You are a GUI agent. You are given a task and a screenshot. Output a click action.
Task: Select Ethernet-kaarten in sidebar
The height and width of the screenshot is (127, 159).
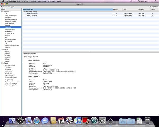[x=10, y=21]
